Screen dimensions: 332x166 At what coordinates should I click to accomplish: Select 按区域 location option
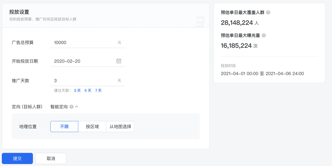[92, 127]
